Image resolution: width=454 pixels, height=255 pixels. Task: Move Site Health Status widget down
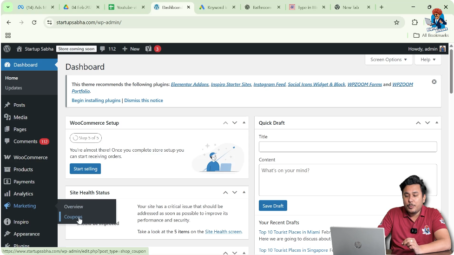pyautogui.click(x=235, y=193)
